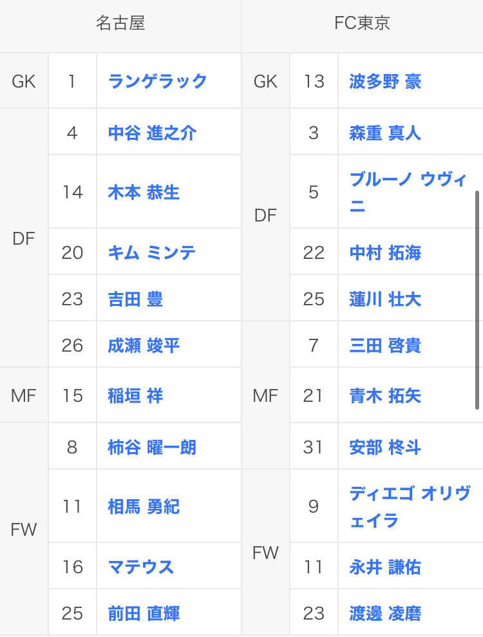Open FC東京 goalkeeper 波多野 豪 link
Image resolution: width=483 pixels, height=637 pixels.
[385, 81]
